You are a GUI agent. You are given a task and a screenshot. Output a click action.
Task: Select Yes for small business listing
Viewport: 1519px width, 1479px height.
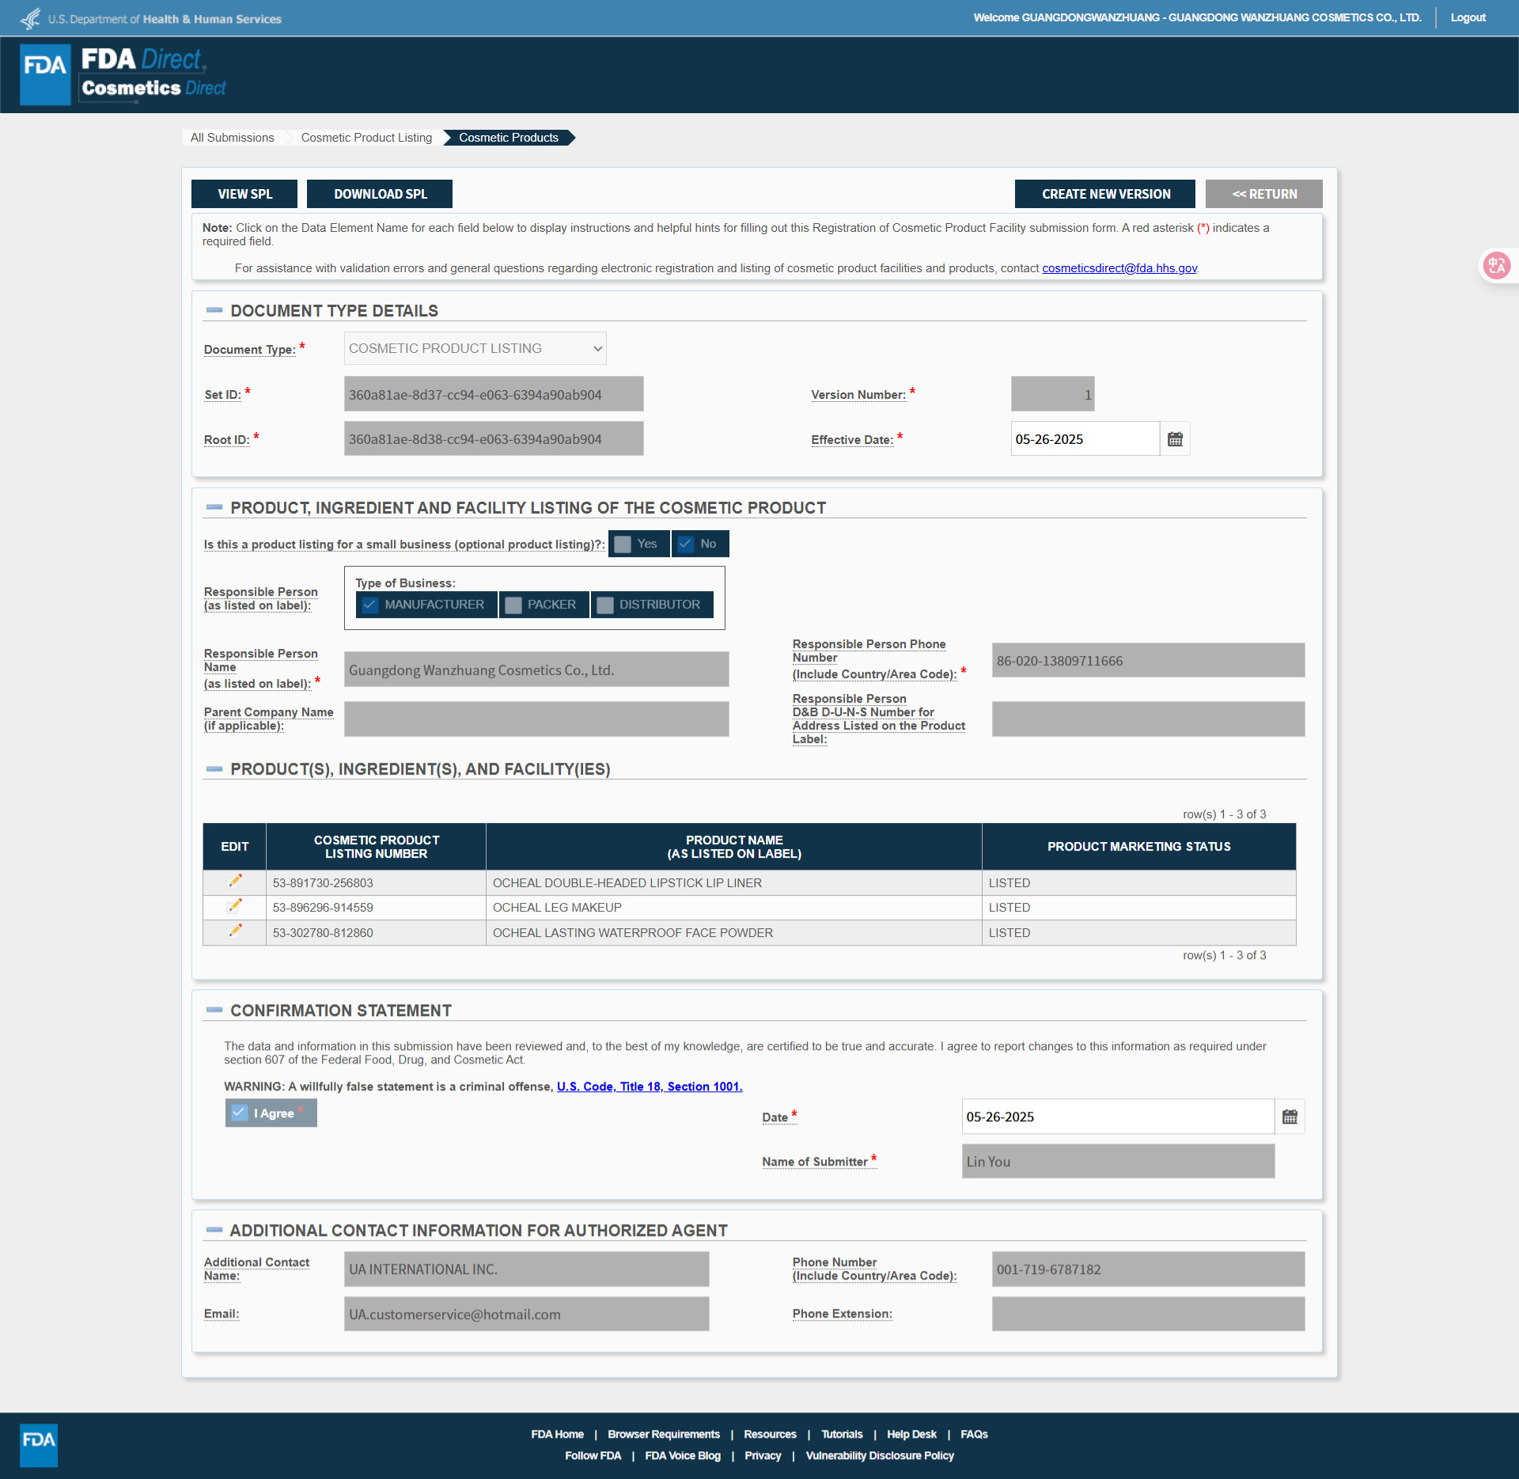coord(623,544)
